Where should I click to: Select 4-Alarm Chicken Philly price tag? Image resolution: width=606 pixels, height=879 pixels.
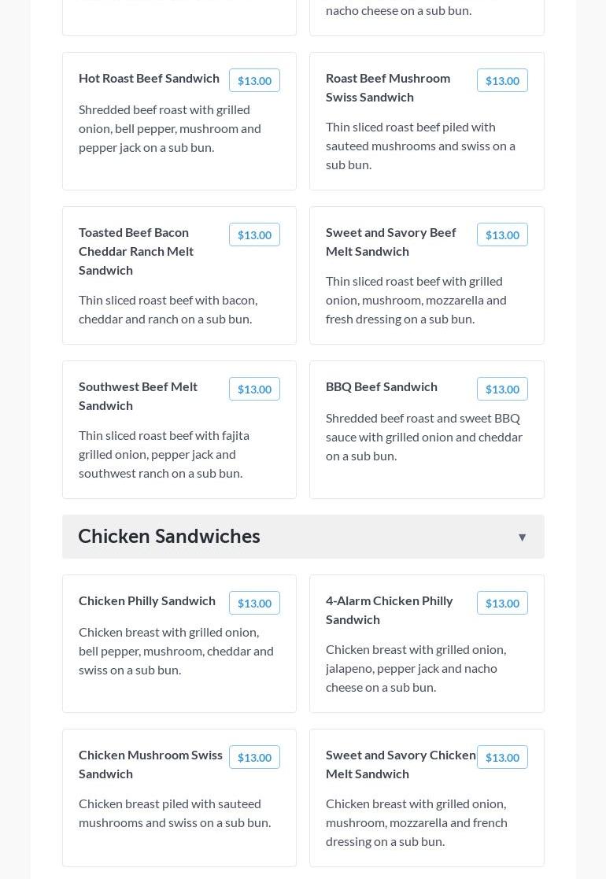(x=502, y=603)
